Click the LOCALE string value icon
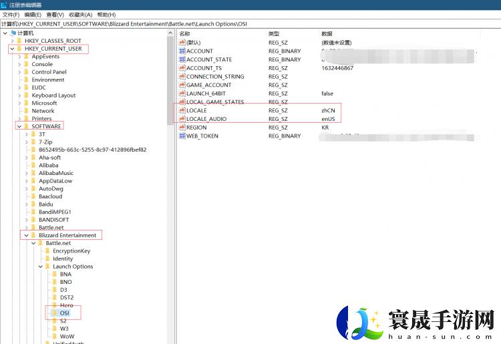 tap(182, 110)
